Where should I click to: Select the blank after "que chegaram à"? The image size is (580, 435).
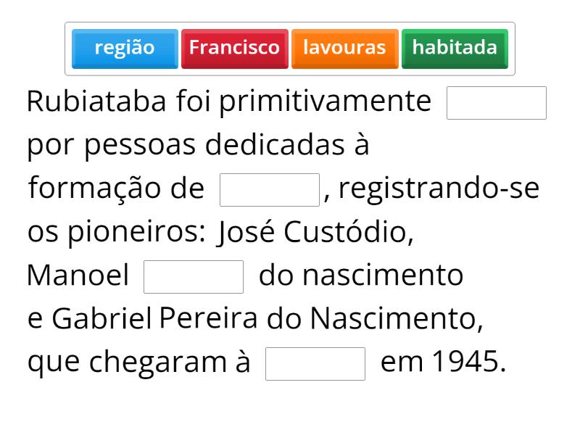pyautogui.click(x=315, y=364)
